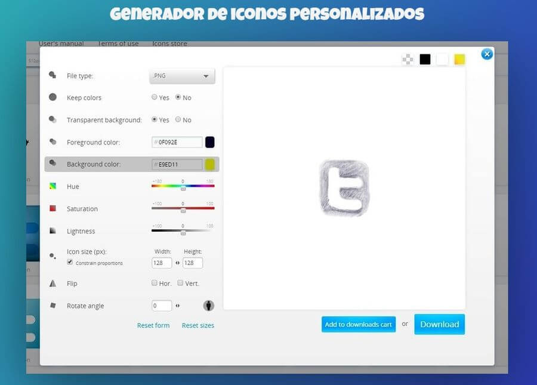Click the rotate angle stepper arrows
Screen dimensions: 537x385
[x=177, y=306]
